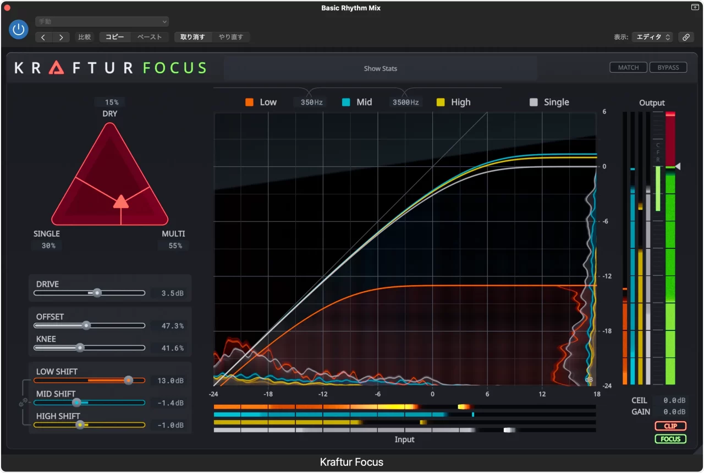Image resolution: width=704 pixels, height=473 pixels.
Task: Click the Undo menu button
Action: 193,37
